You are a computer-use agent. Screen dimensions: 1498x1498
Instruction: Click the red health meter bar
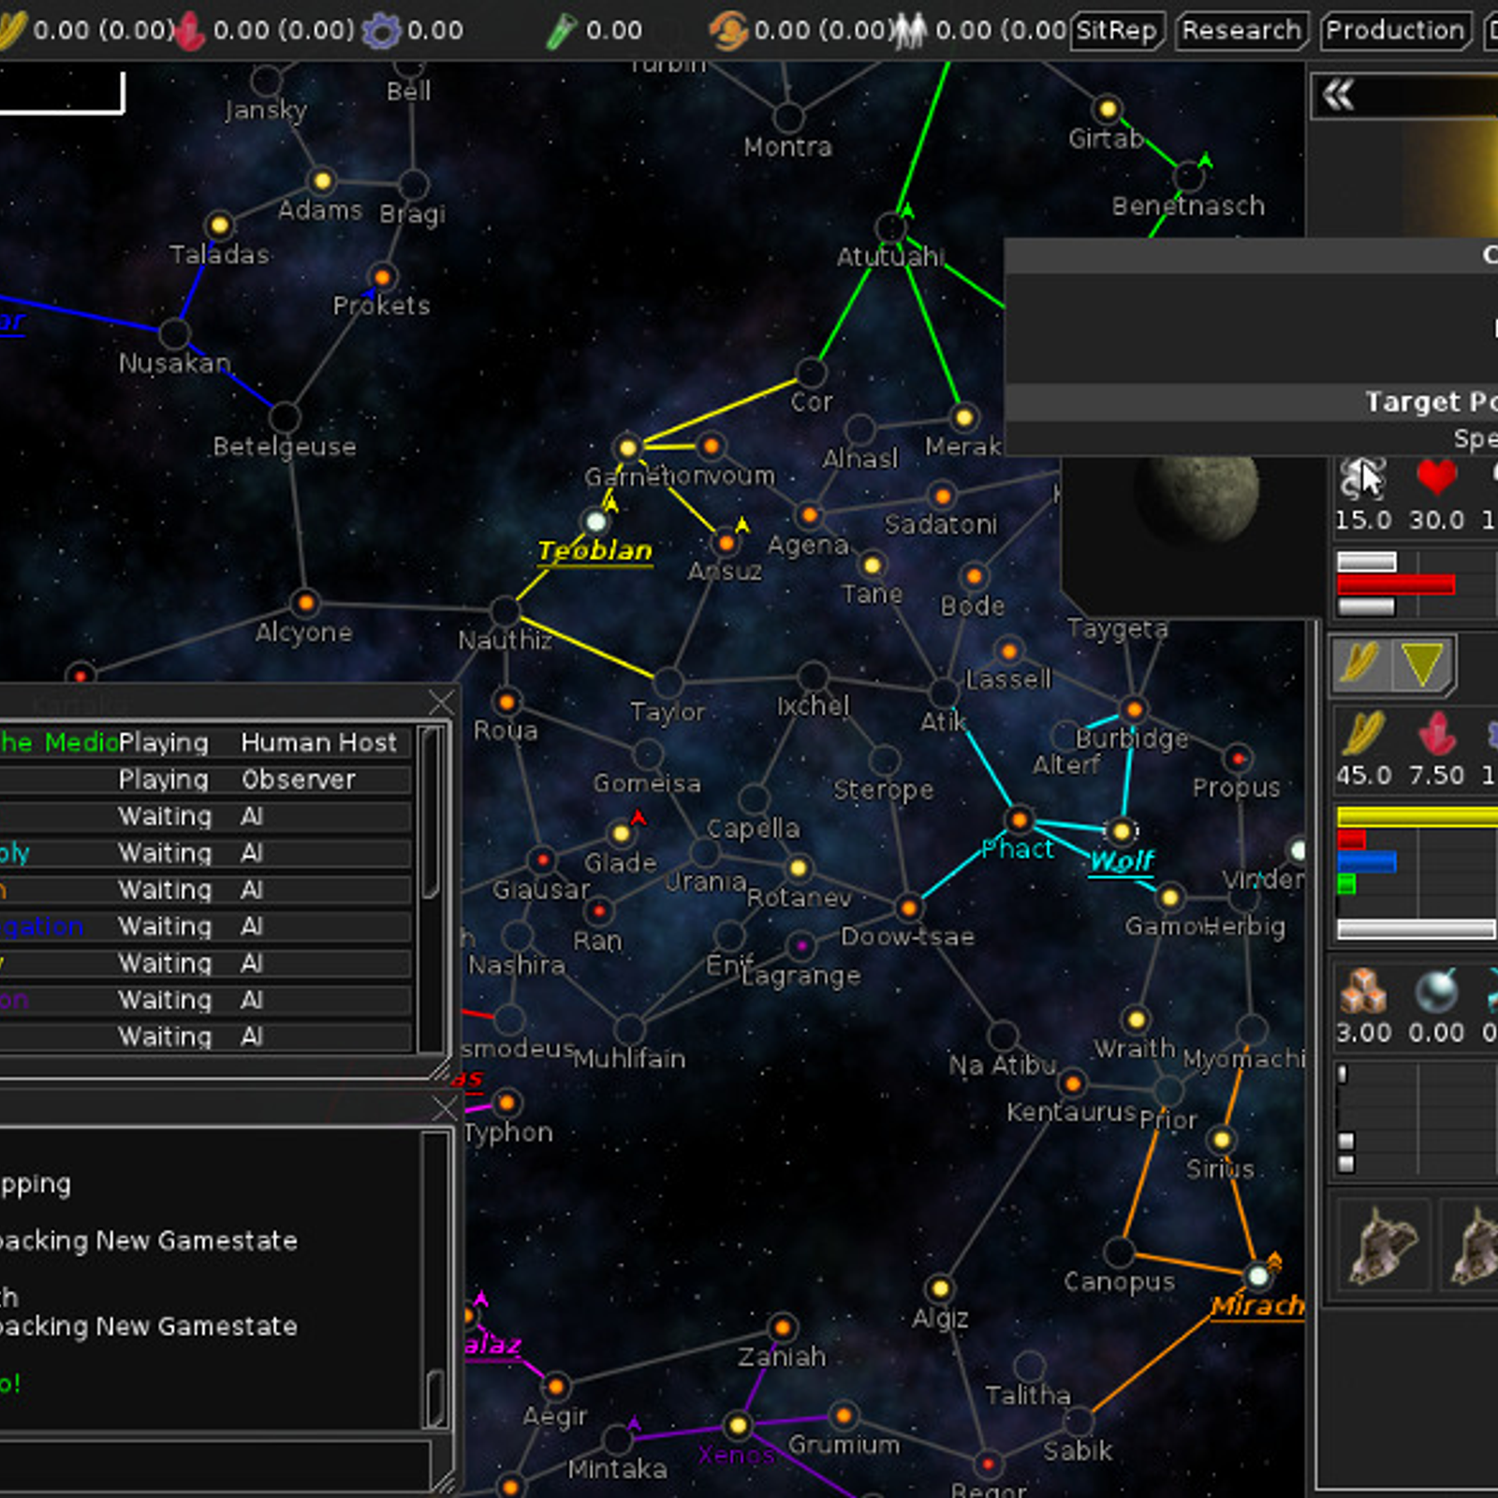click(x=1396, y=585)
